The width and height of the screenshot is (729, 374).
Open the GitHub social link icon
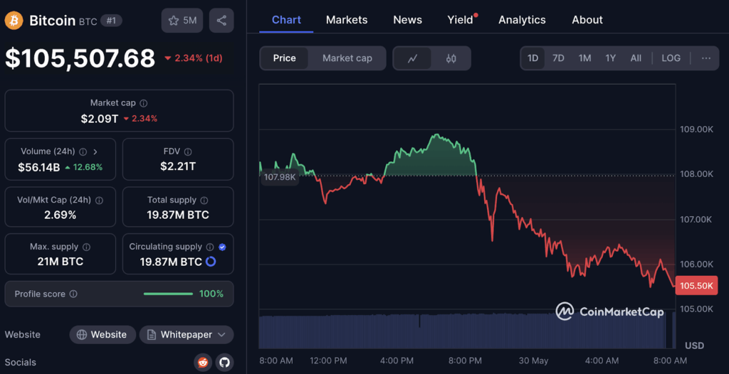point(224,363)
